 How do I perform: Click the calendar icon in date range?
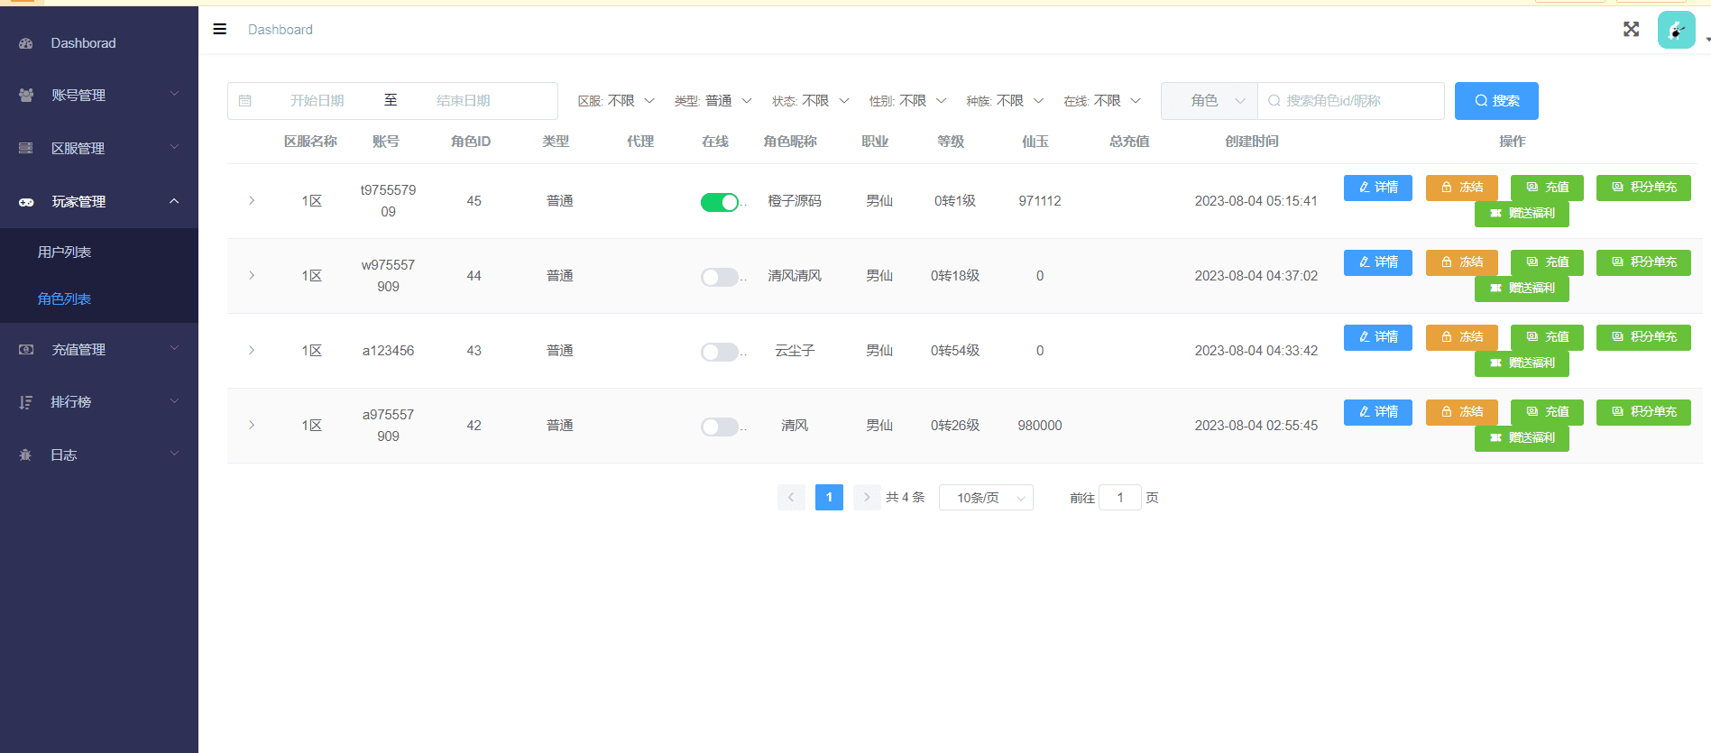(245, 101)
